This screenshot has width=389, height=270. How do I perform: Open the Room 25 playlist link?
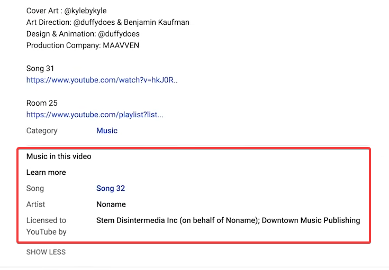(x=95, y=115)
